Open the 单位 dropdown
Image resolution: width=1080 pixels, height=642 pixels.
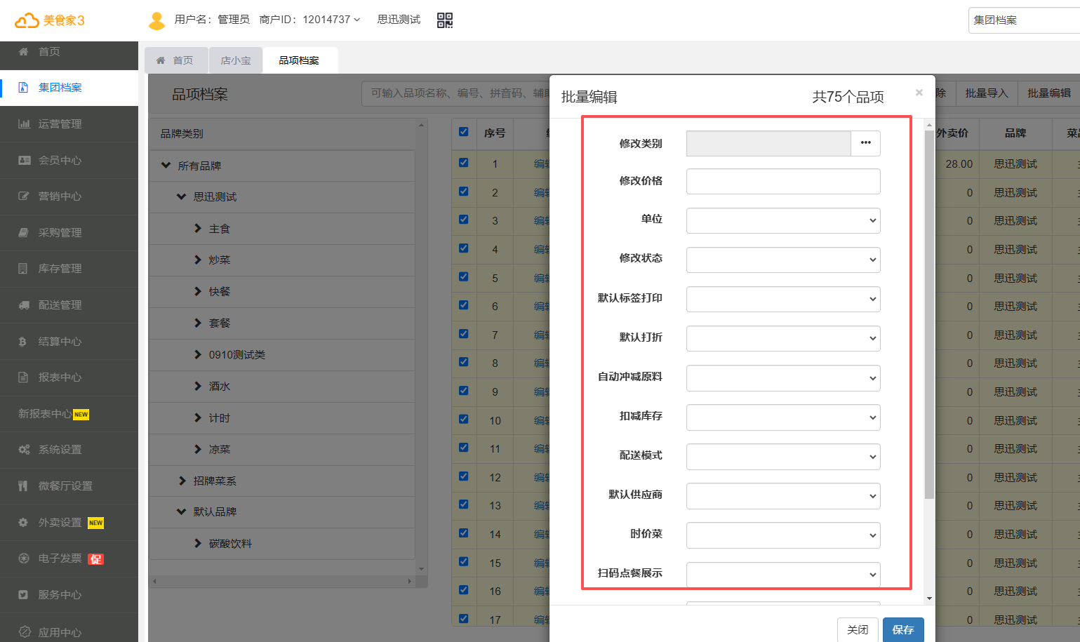coord(782,220)
